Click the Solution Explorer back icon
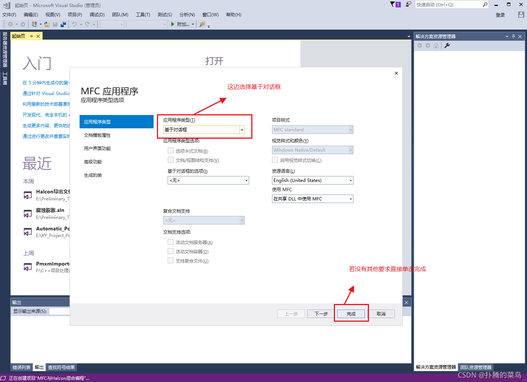 (x=420, y=45)
